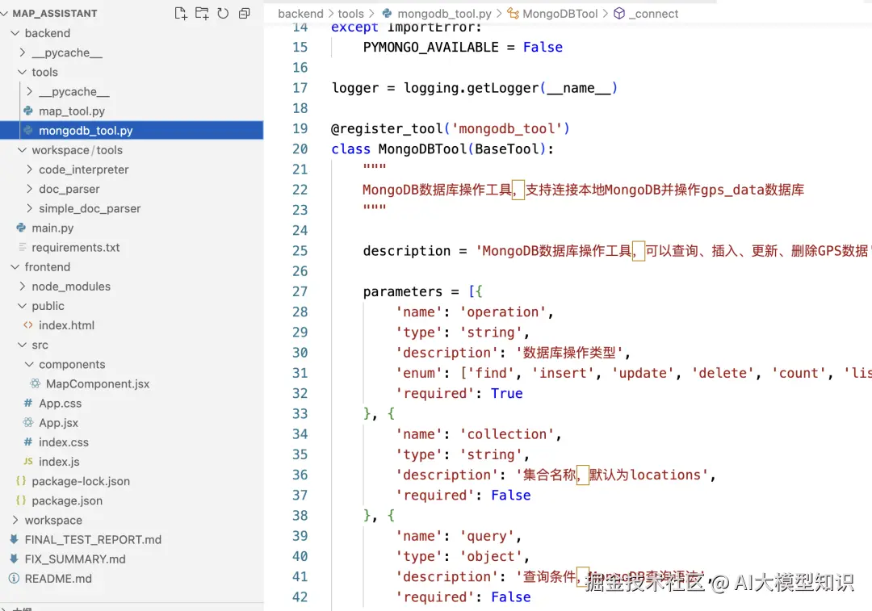
Task: Open index.html in the public folder
Action: 67,325
